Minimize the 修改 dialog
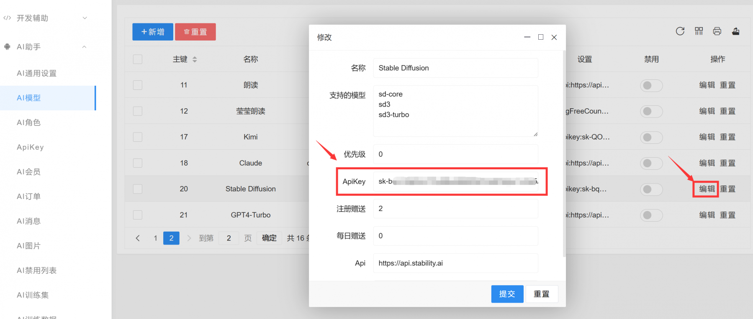Screen dimensions: 753x319 click(x=527, y=37)
